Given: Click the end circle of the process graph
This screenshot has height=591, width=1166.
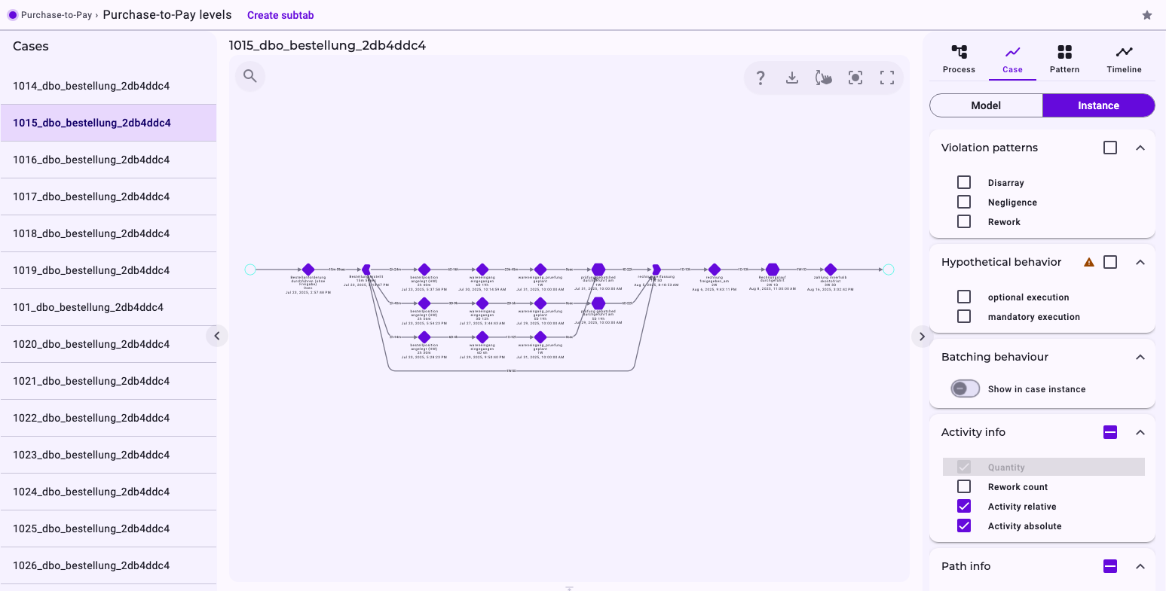Looking at the screenshot, I should point(889,270).
